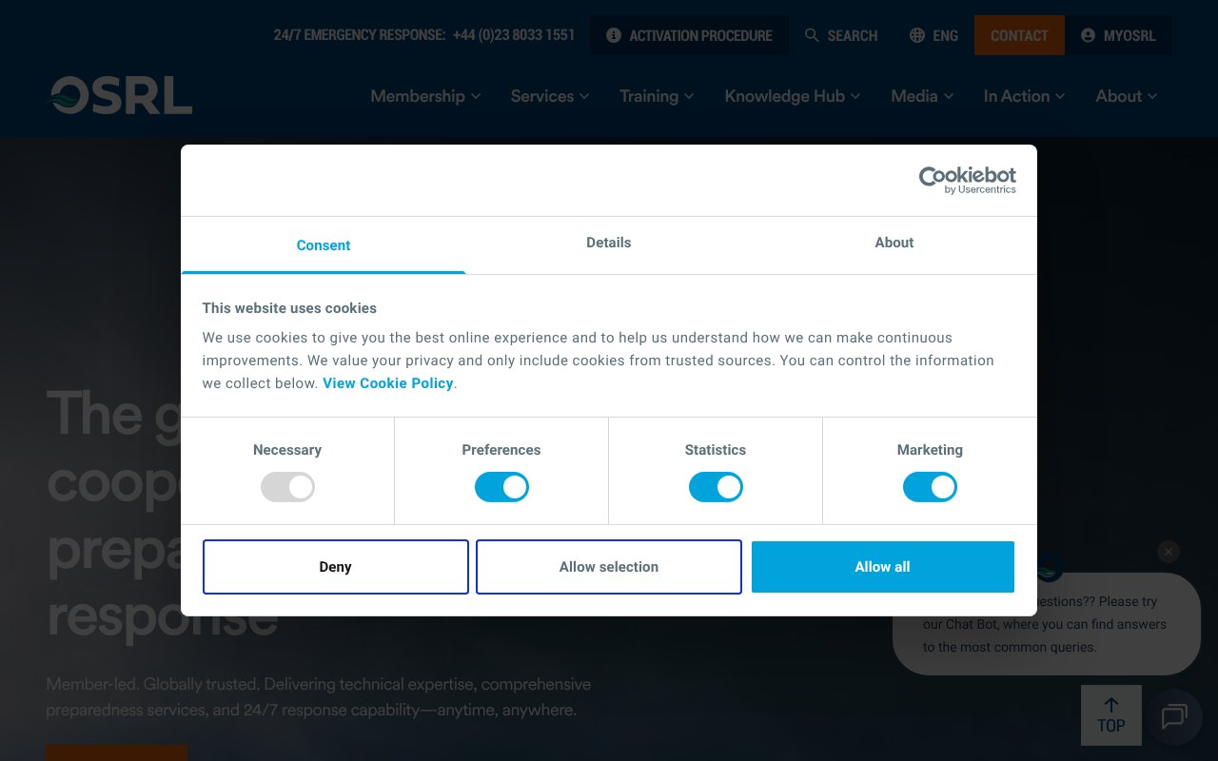Open the About tab in cookie dialog
Screen dimensions: 1218x761
coord(894,243)
